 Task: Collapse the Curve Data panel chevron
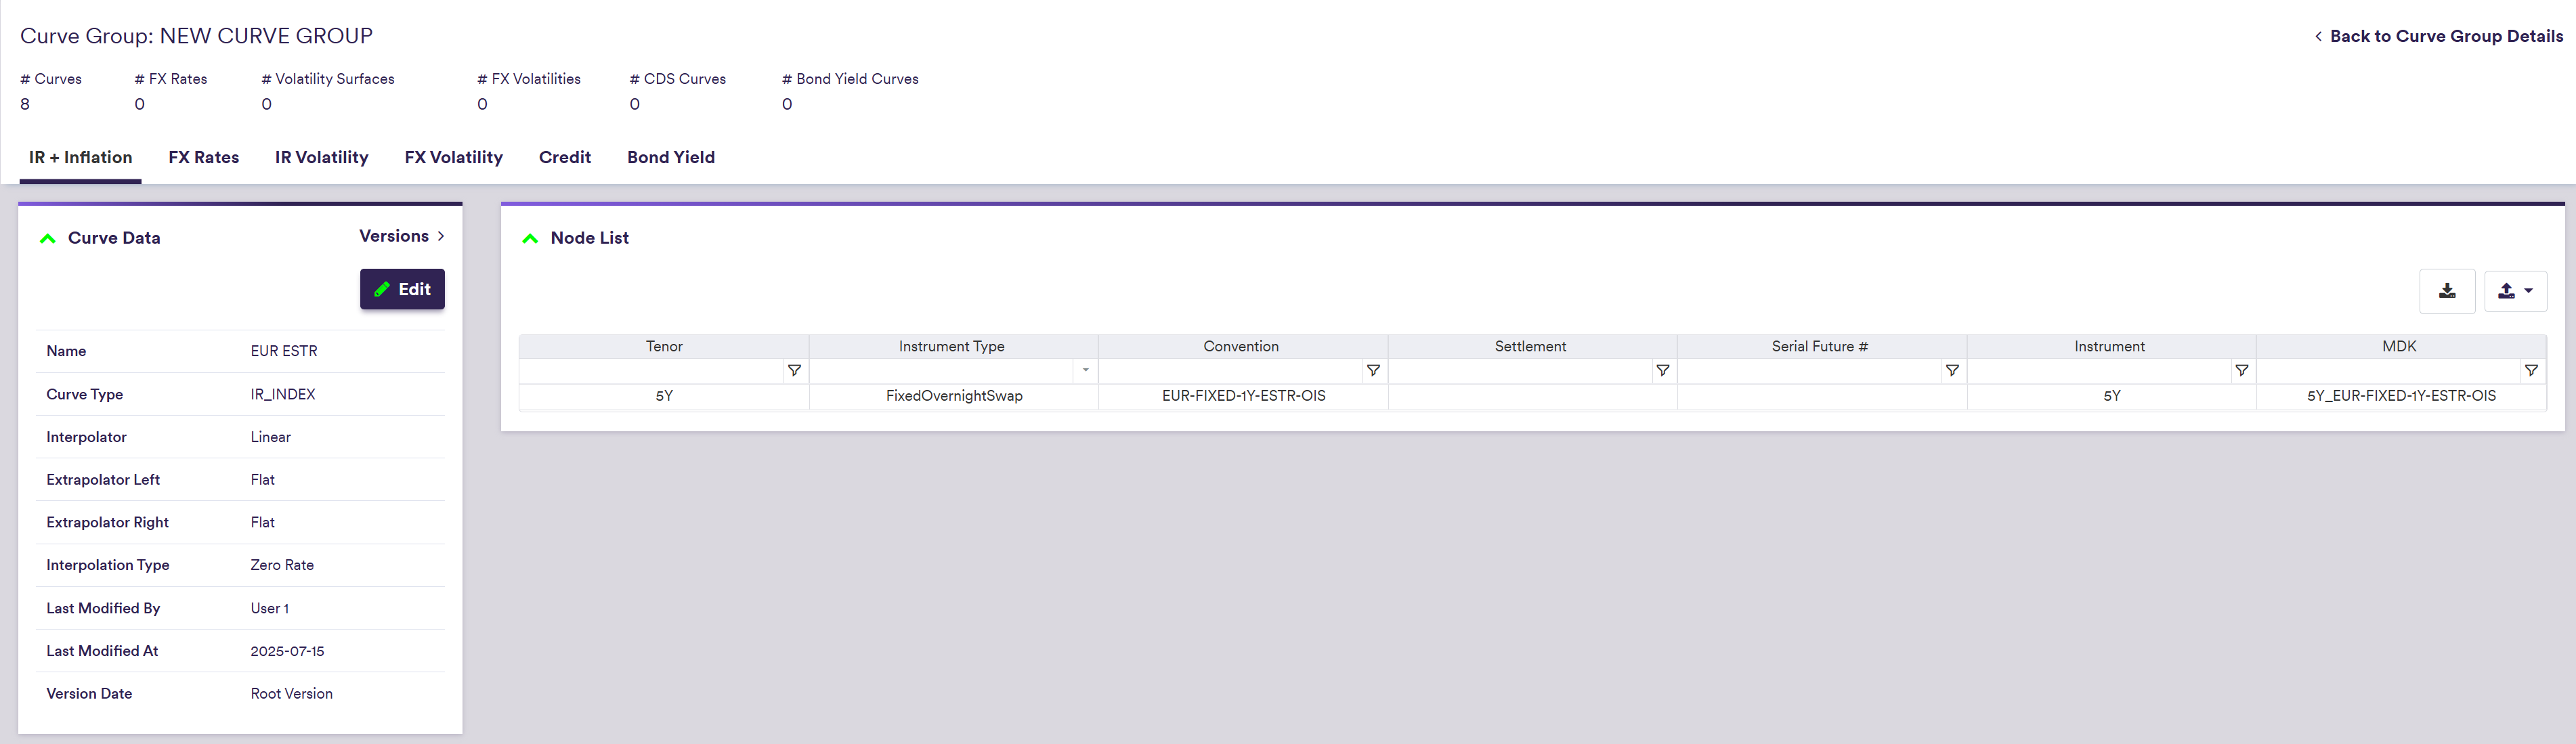click(x=47, y=238)
